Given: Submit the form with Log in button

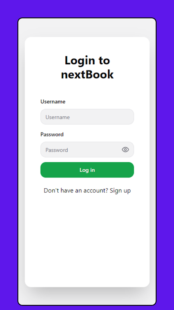Looking at the screenshot, I should [87, 170].
